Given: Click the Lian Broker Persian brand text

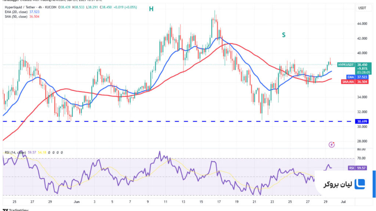Looking at the screenshot, I should coord(338,185).
